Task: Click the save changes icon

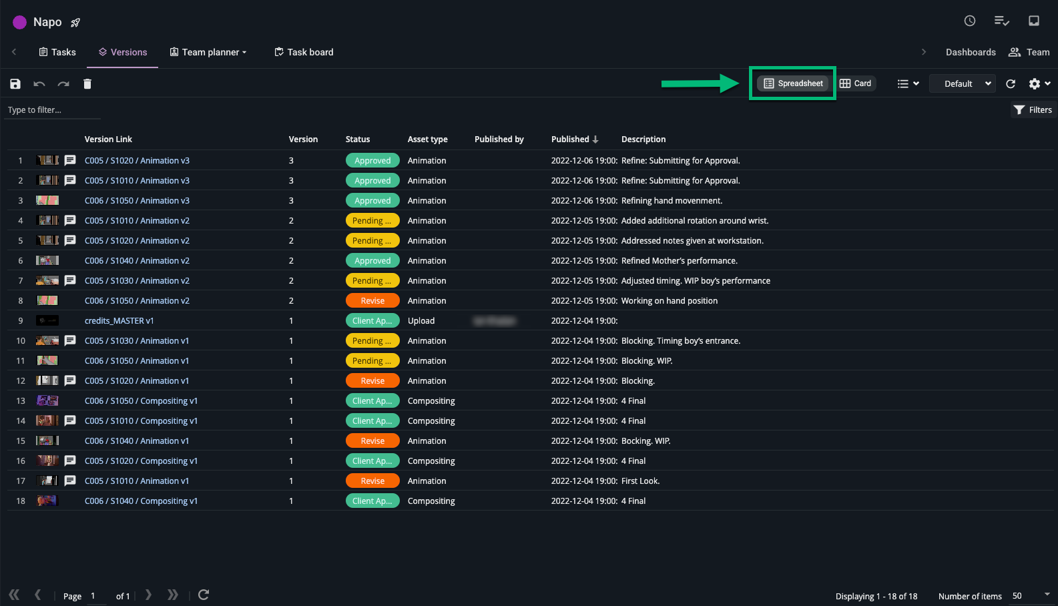Action: (x=15, y=83)
